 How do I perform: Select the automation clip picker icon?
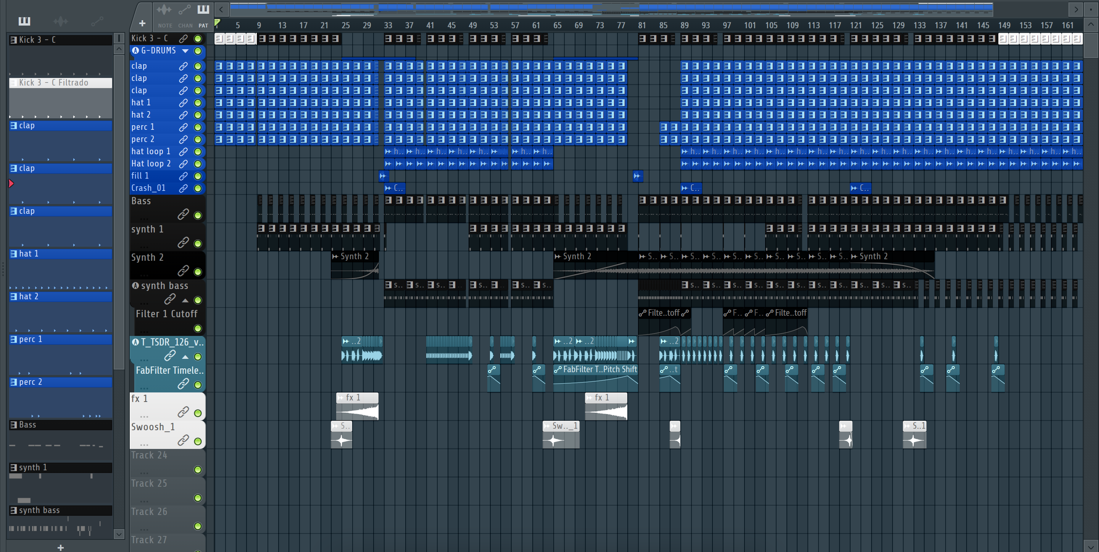tap(97, 21)
